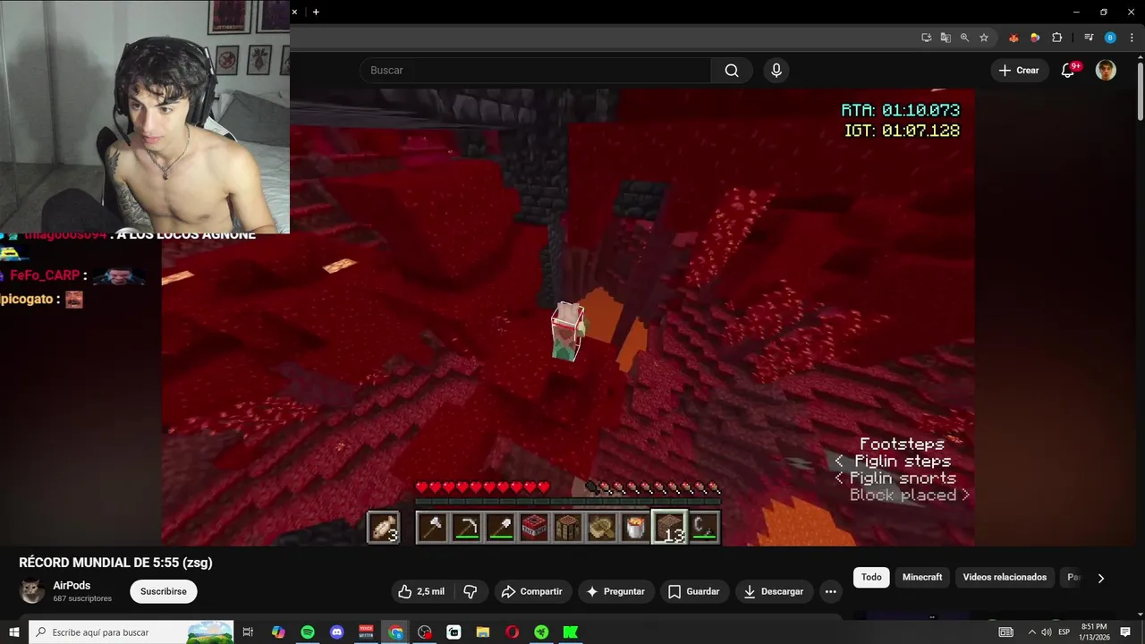Open Razer app from the taskbar
Viewport: 1145px width, 644px height.
(x=541, y=632)
